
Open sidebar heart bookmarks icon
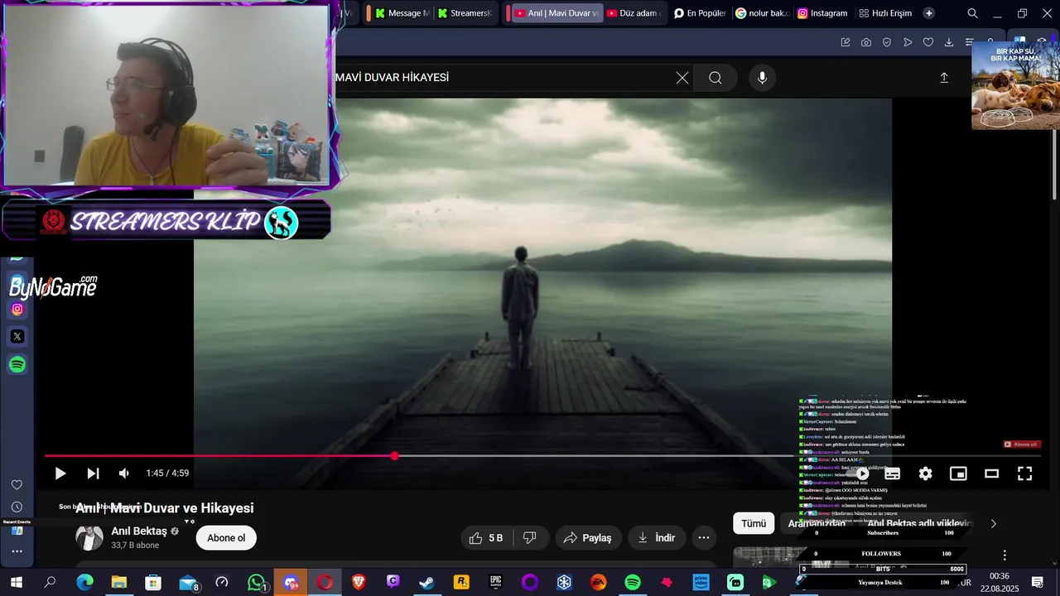[x=17, y=485]
